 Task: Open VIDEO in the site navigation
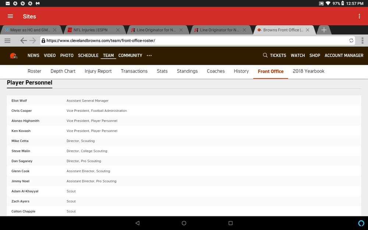50,56
